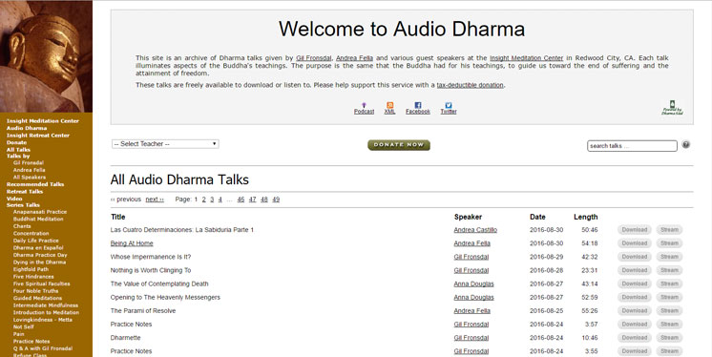Click the Donate Now button

[x=399, y=145]
